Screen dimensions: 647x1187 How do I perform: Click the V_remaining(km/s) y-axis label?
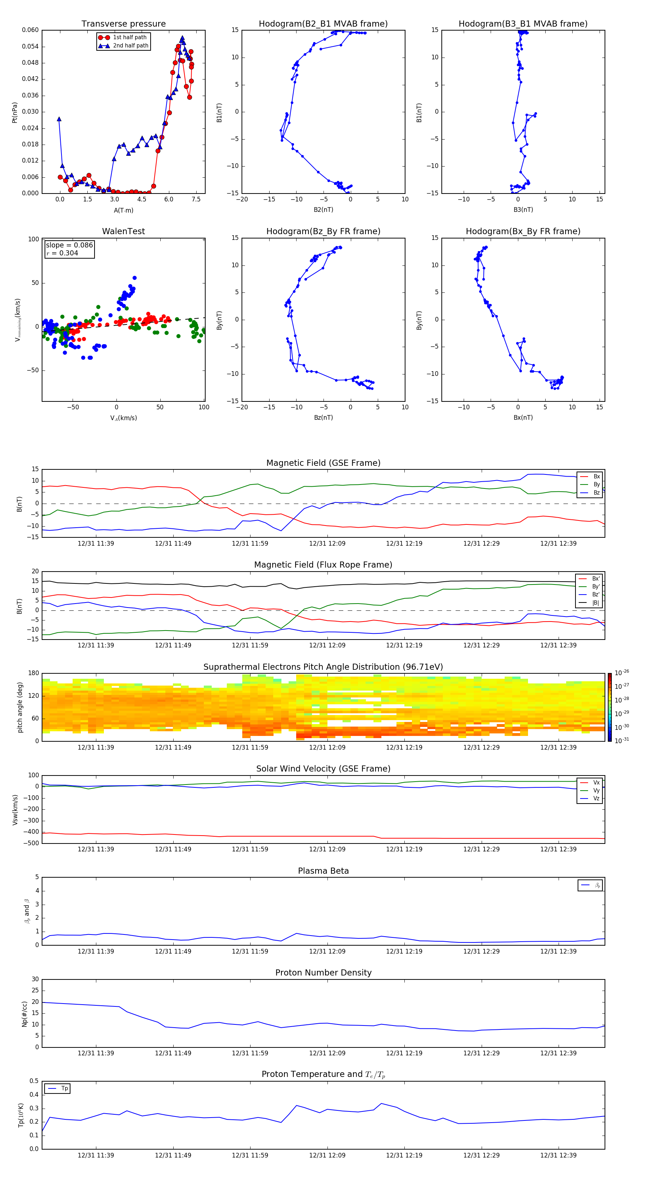pyautogui.click(x=18, y=320)
